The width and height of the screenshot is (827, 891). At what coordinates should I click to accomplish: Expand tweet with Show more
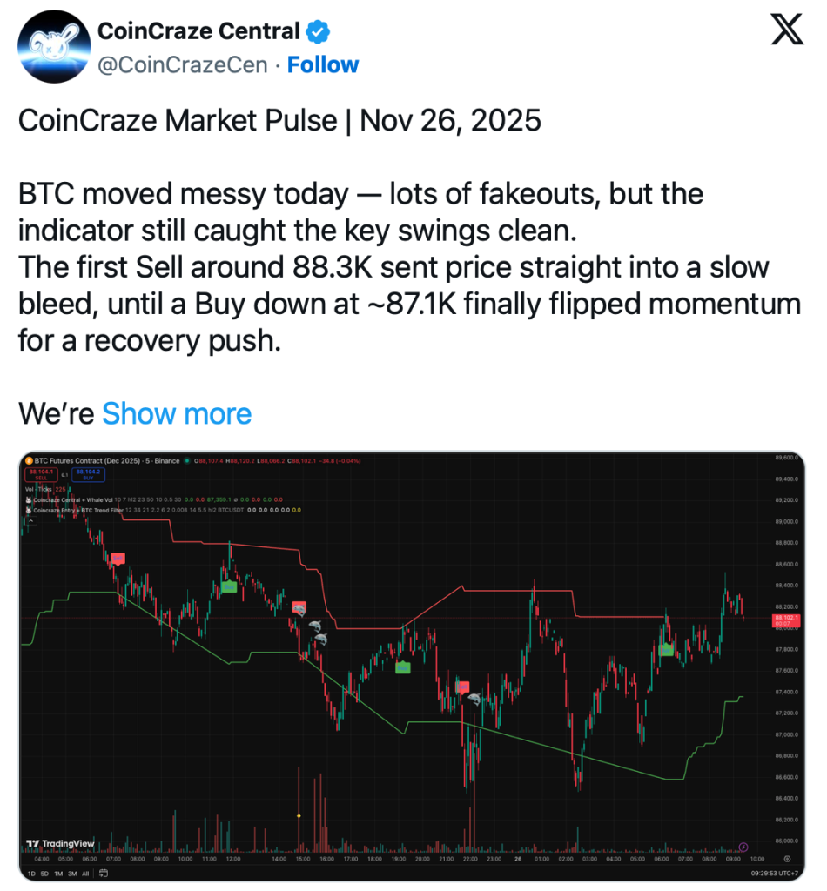pyautogui.click(x=177, y=413)
